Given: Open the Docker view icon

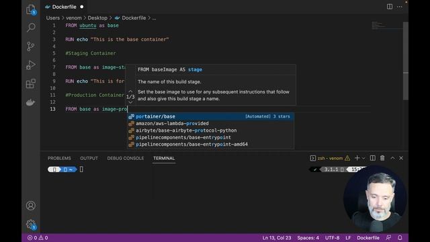Looking at the screenshot, I should [31, 102].
